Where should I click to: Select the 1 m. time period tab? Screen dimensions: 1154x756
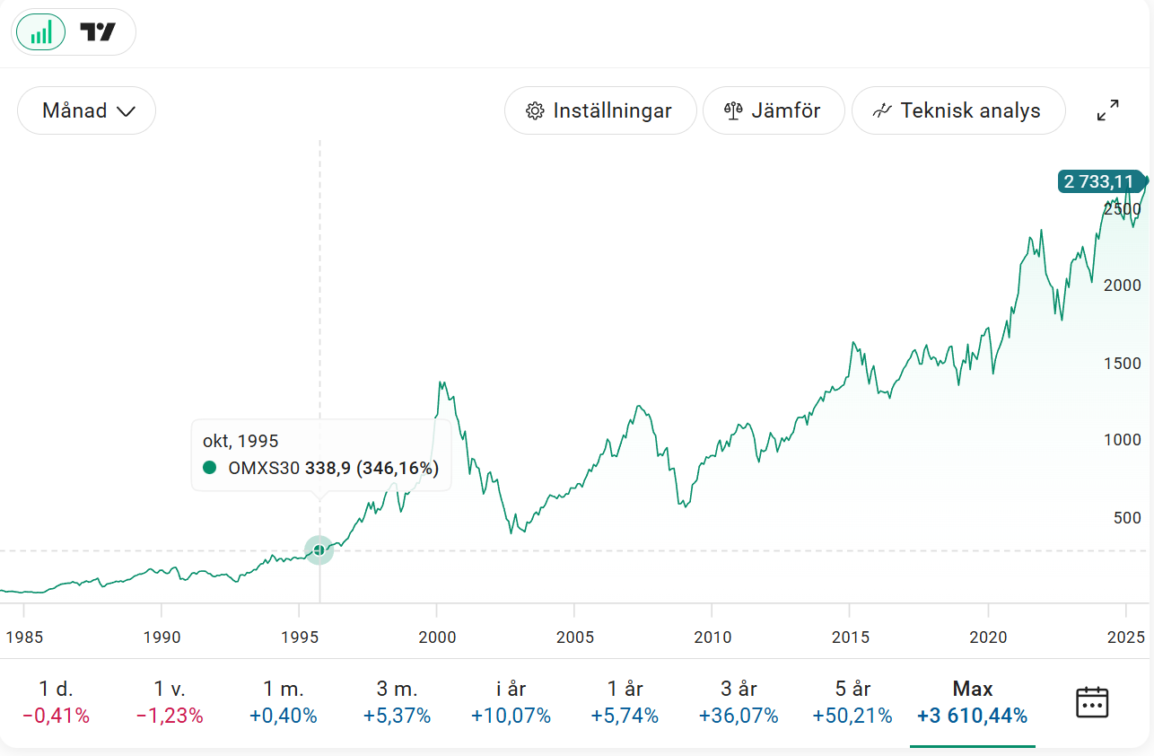click(284, 702)
